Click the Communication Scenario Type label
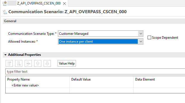The image size is (185, 103). (x=32, y=34)
